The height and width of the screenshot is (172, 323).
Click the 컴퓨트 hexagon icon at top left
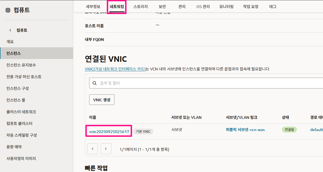8,9
